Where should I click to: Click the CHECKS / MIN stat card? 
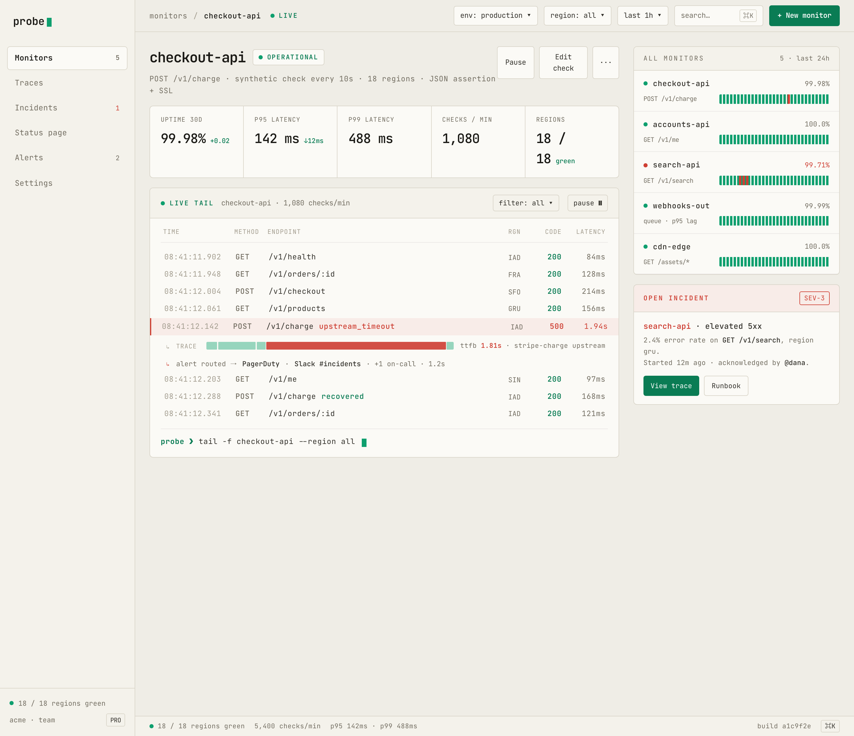478,142
